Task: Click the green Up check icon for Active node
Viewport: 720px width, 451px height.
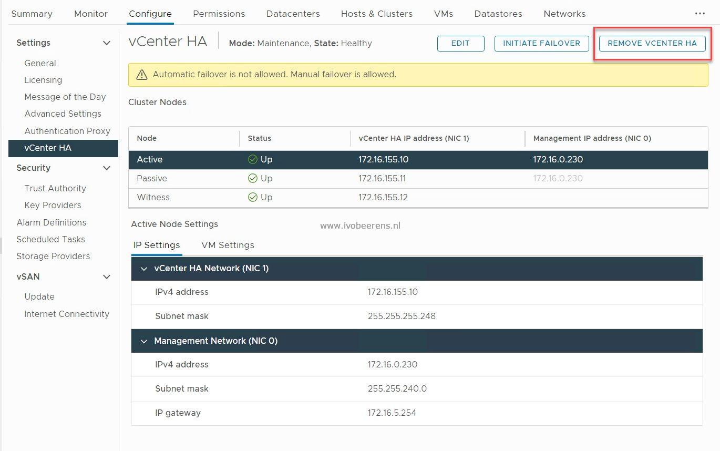Action: pyautogui.click(x=253, y=159)
